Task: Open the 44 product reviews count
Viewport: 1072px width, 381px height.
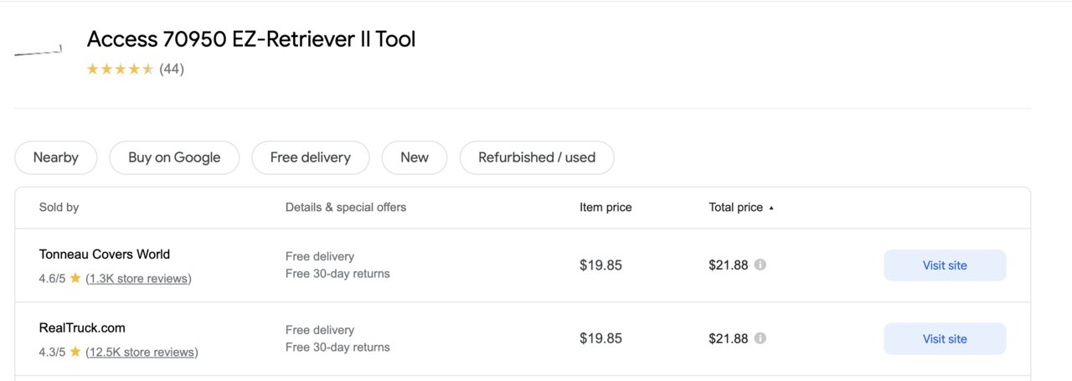Action: [x=172, y=69]
